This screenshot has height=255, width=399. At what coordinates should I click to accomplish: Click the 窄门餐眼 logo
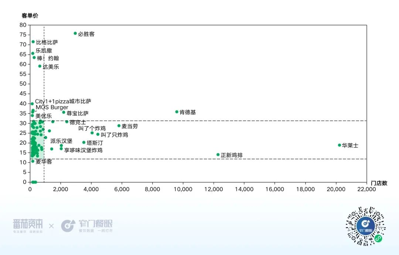pyautogui.click(x=87, y=226)
